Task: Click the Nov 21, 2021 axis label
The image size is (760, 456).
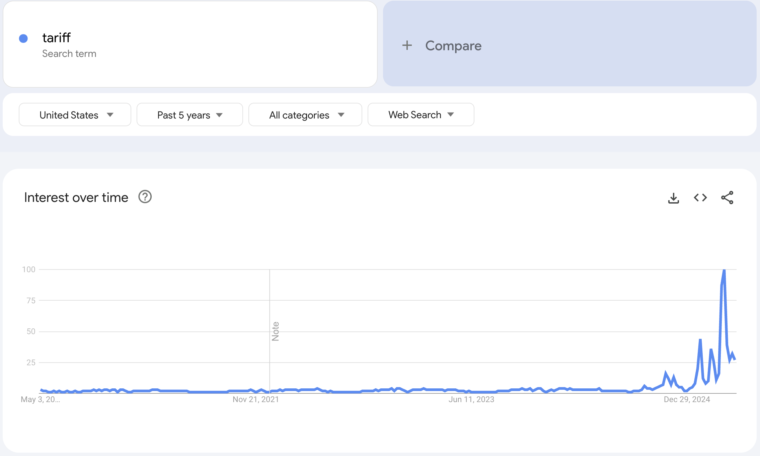Action: [x=255, y=399]
